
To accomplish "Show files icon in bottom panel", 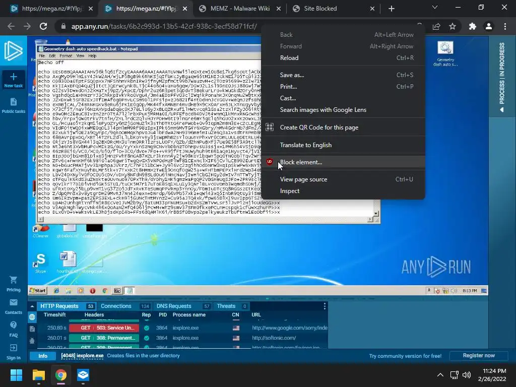I will click(x=32, y=329).
